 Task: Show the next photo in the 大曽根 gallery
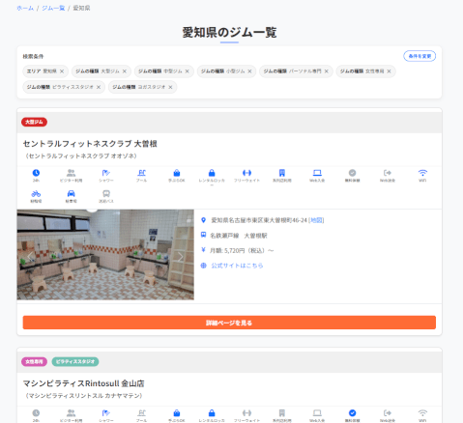(180, 256)
